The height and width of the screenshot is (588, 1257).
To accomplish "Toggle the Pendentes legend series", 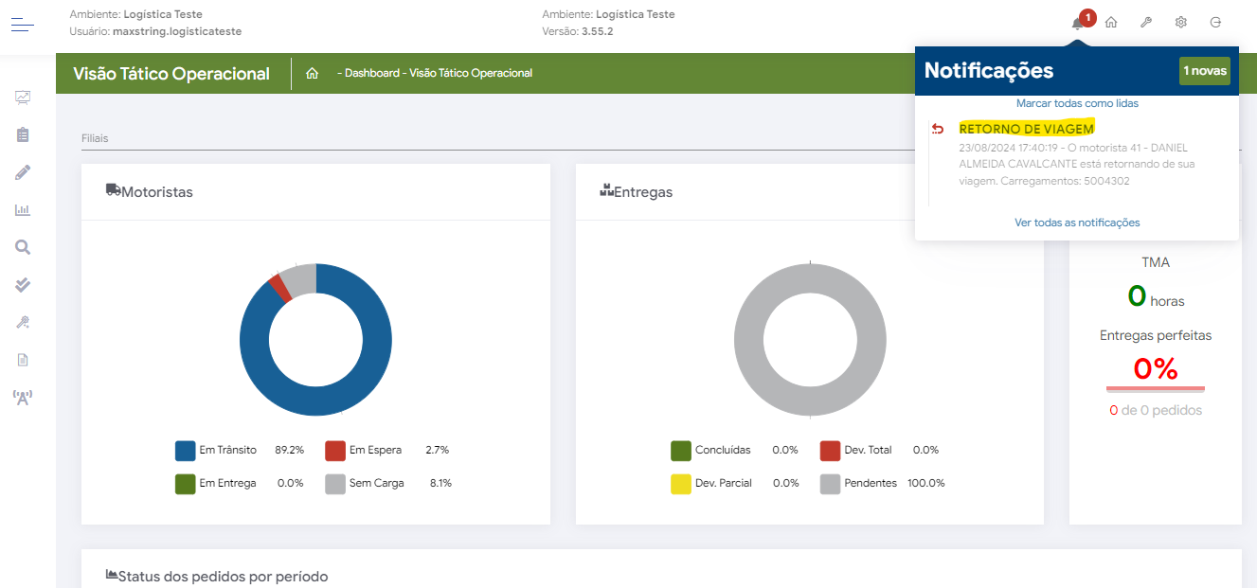I will click(x=871, y=483).
